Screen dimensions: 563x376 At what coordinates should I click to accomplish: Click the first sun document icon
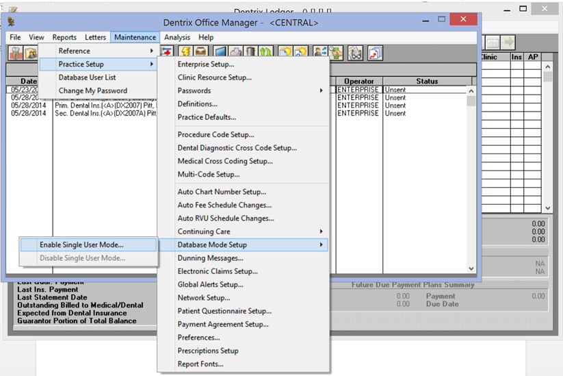(x=285, y=53)
